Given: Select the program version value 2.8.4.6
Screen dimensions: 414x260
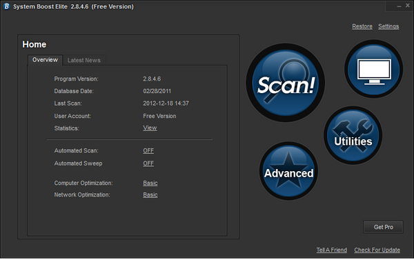Looking at the screenshot, I should click(152, 79).
